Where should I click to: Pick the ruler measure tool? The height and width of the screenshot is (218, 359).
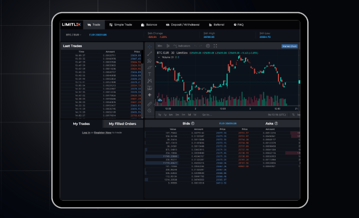[150, 103]
